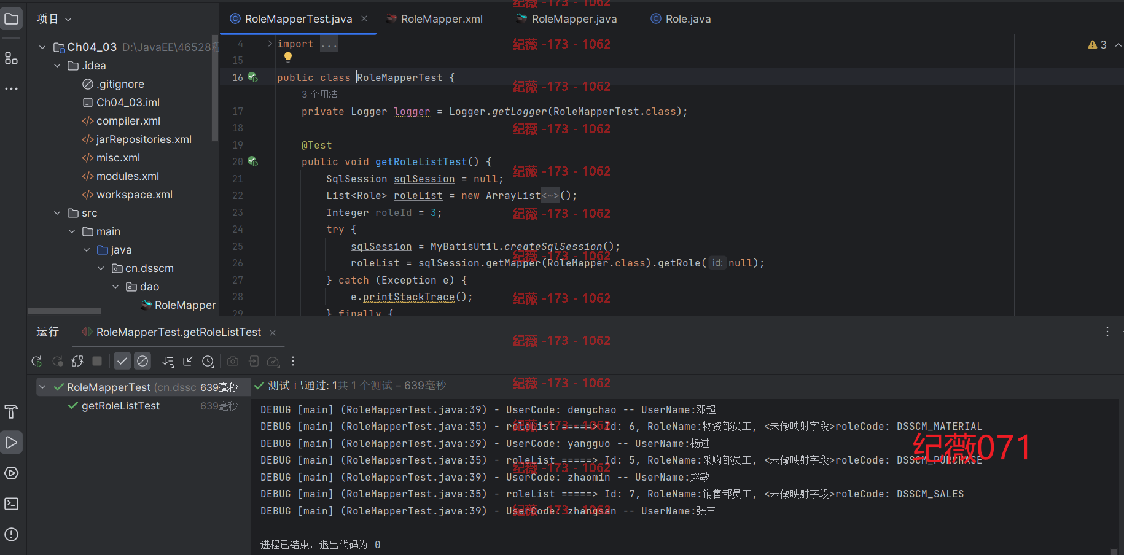The width and height of the screenshot is (1124, 555).
Task: Open the Problems tool window icon
Action: pos(11,534)
